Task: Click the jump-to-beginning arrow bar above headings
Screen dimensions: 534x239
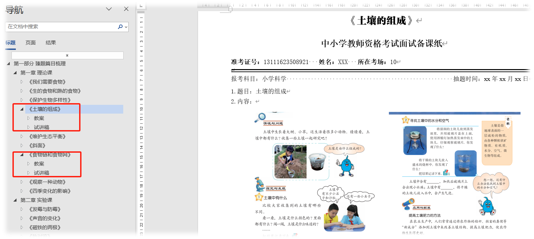Action: (67, 55)
